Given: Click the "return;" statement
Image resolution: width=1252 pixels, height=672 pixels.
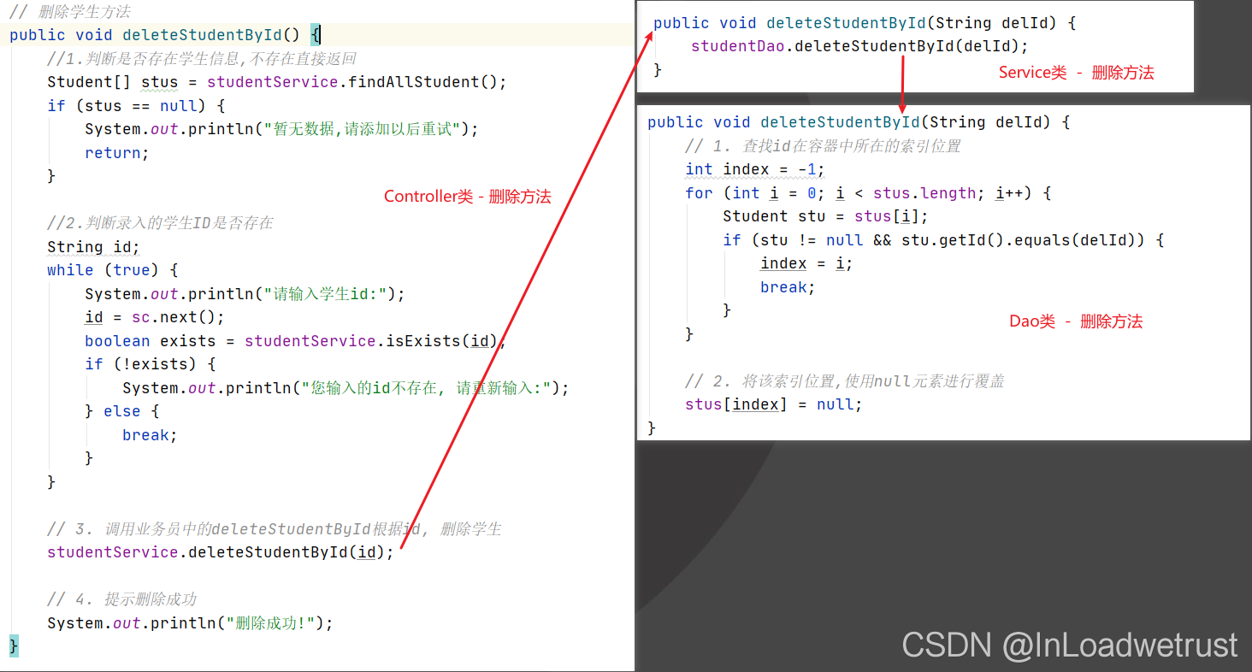Looking at the screenshot, I should (x=117, y=153).
